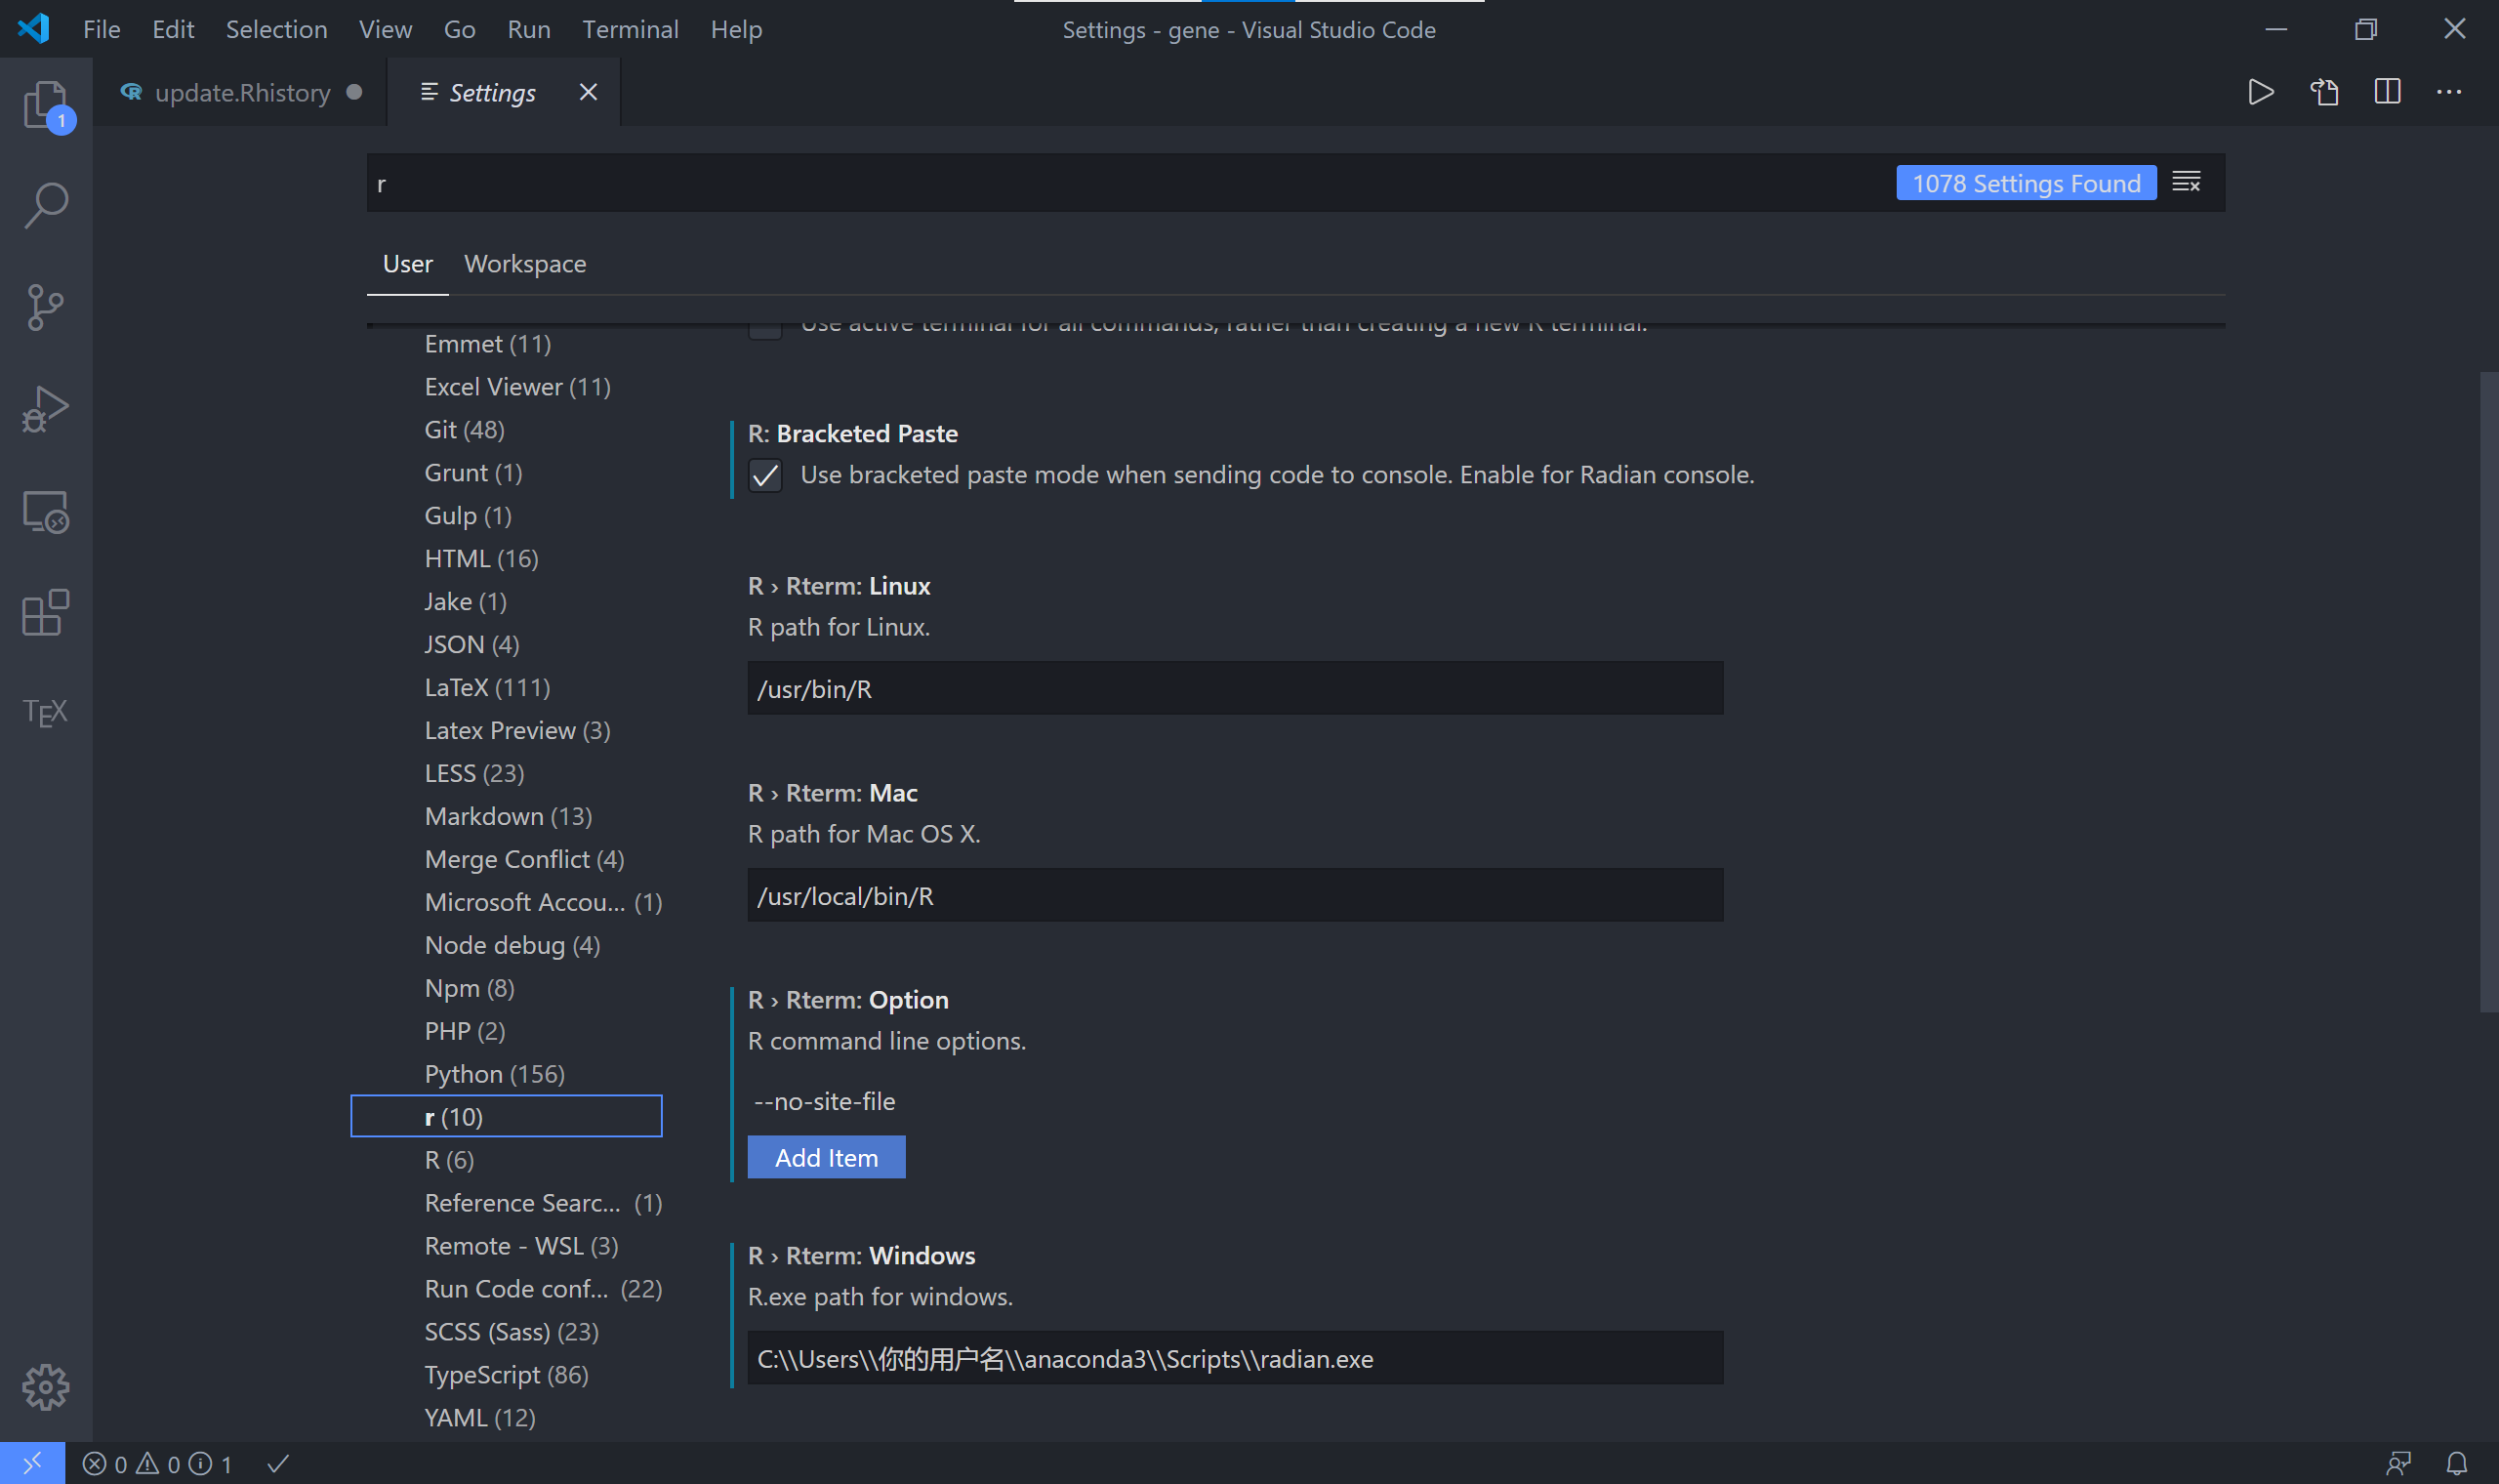2499x1484 pixels.
Task: Click Split Editor Right icon
Action: (x=2387, y=92)
